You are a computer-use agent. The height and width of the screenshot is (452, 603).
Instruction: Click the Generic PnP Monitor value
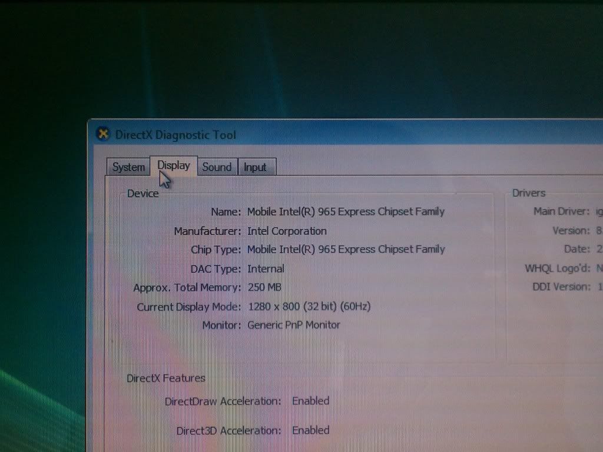pos(294,325)
